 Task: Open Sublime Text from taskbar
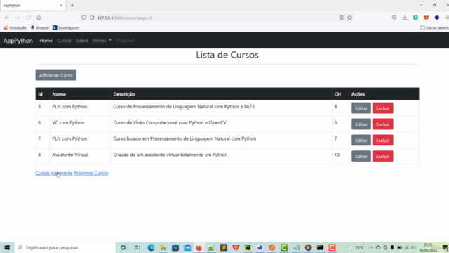point(224,247)
